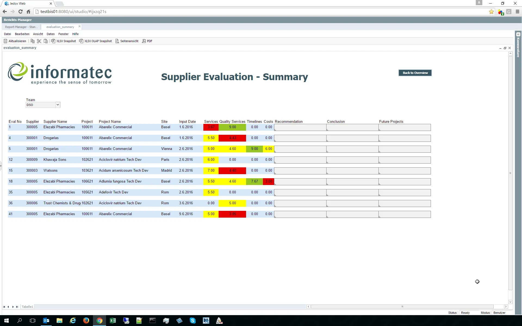Switch to the Report-Manager tab

[x=21, y=27]
